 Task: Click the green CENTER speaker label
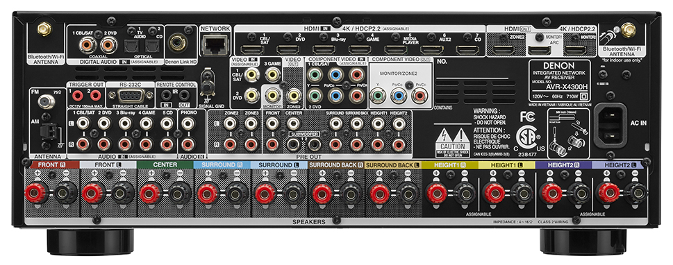[x=165, y=164]
